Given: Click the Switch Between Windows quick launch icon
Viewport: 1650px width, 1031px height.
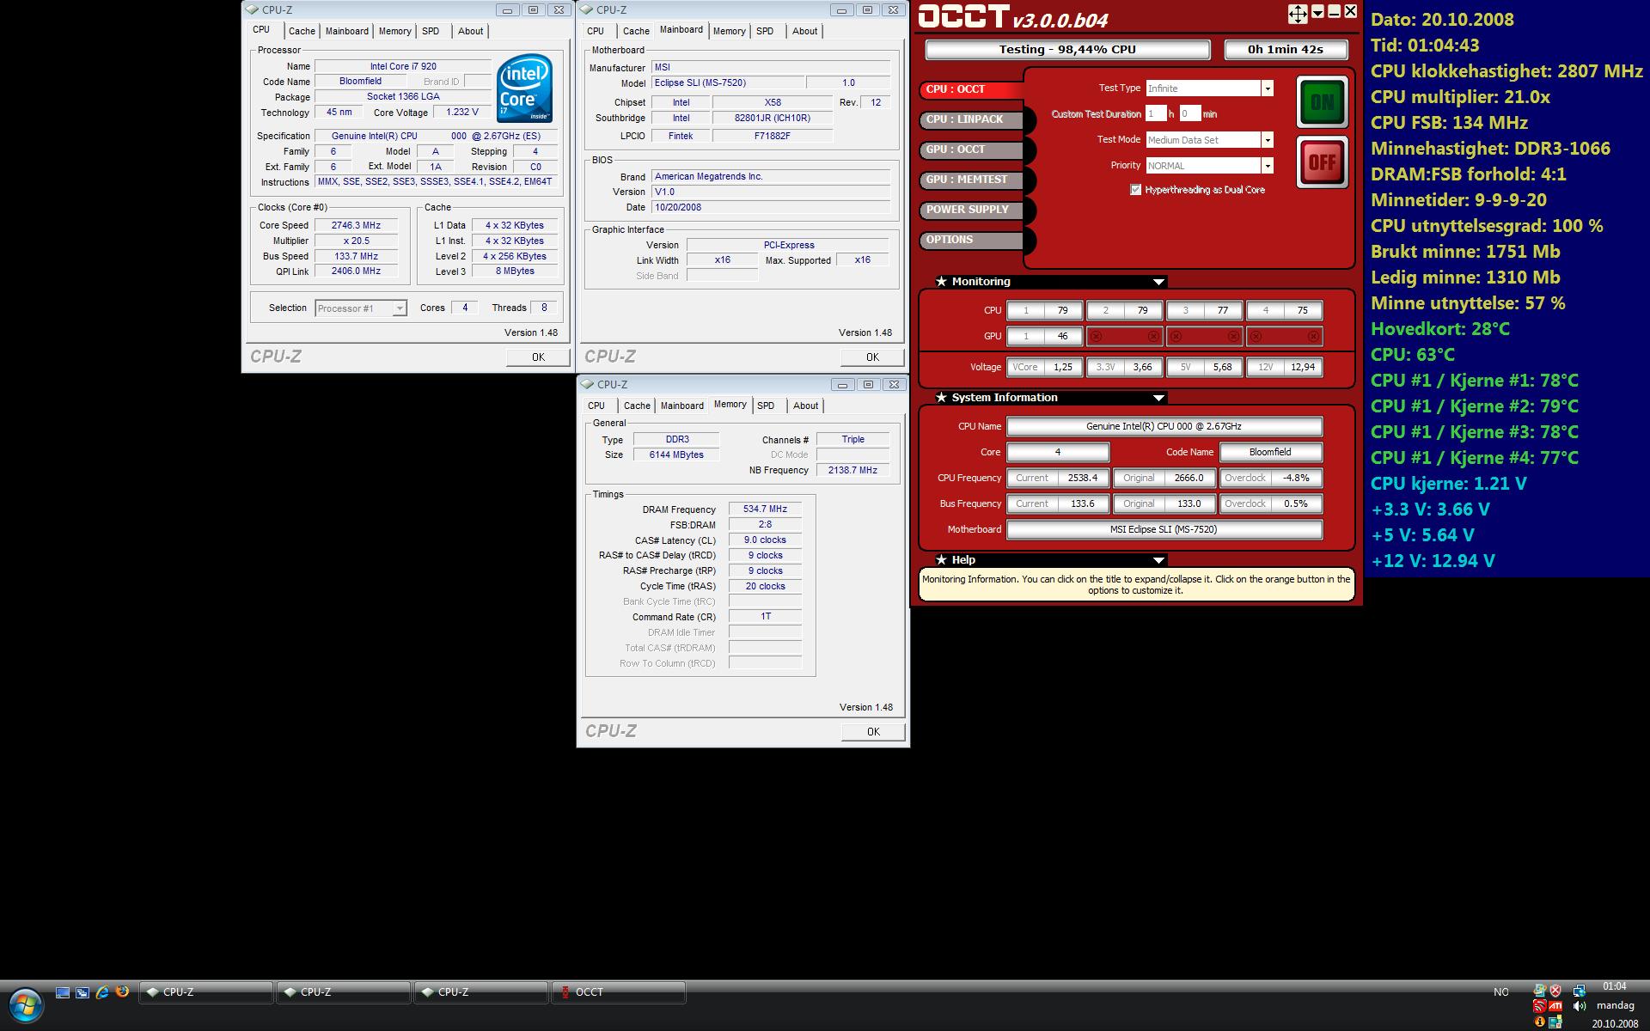Looking at the screenshot, I should (x=82, y=992).
